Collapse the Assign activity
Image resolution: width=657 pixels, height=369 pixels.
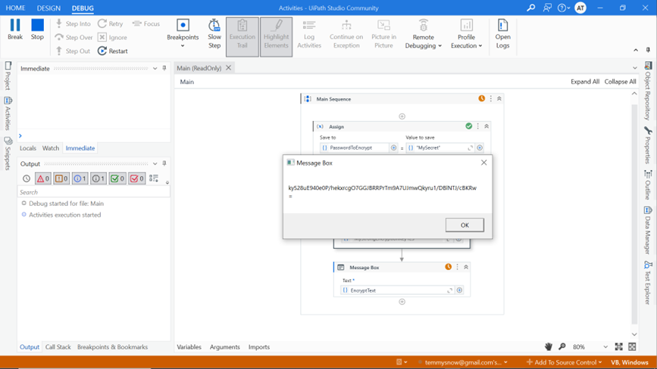pos(486,126)
